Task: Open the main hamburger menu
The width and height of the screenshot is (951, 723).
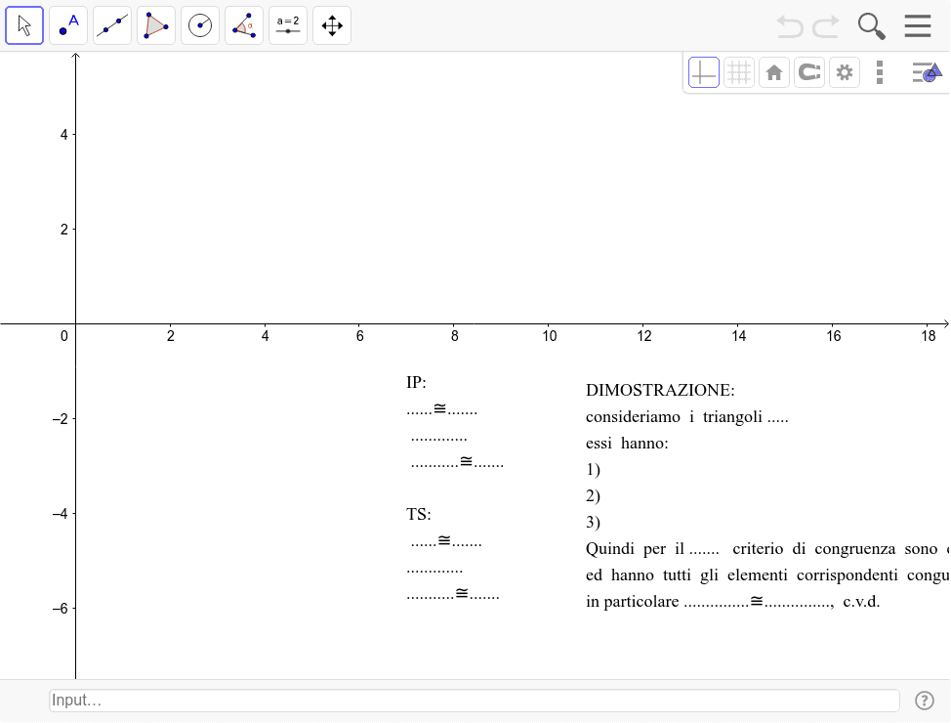Action: pos(918,26)
